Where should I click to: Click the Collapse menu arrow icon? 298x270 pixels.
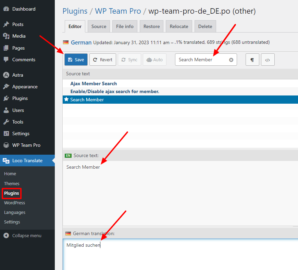[6, 235]
